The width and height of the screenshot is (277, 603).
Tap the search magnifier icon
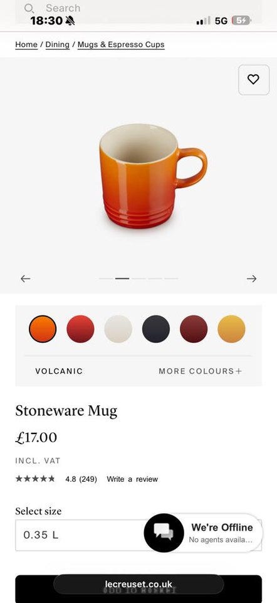click(29, 8)
